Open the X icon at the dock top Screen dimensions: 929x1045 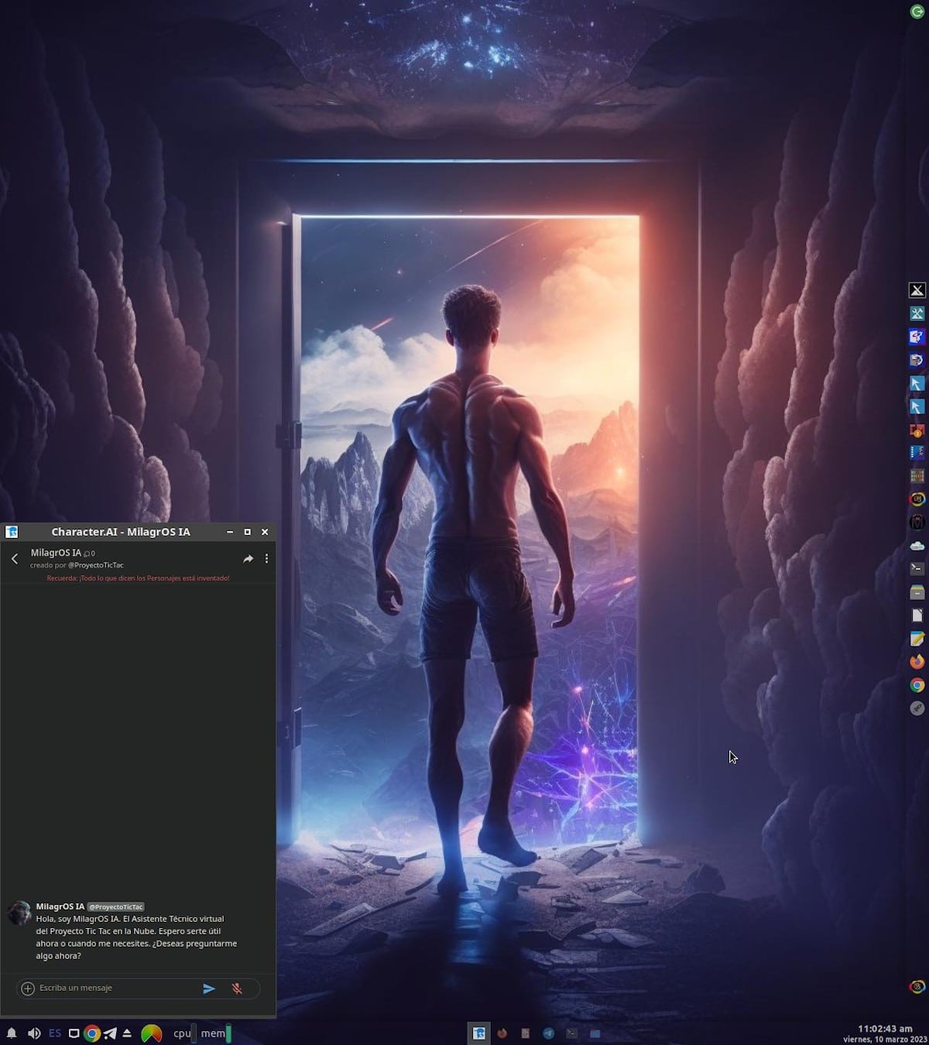pos(917,290)
